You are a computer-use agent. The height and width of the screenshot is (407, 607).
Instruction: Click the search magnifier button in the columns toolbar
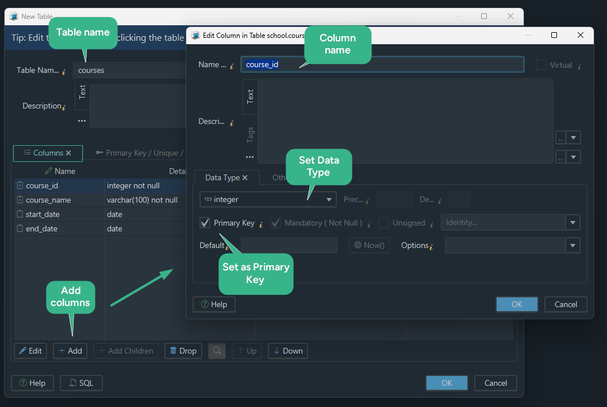217,351
